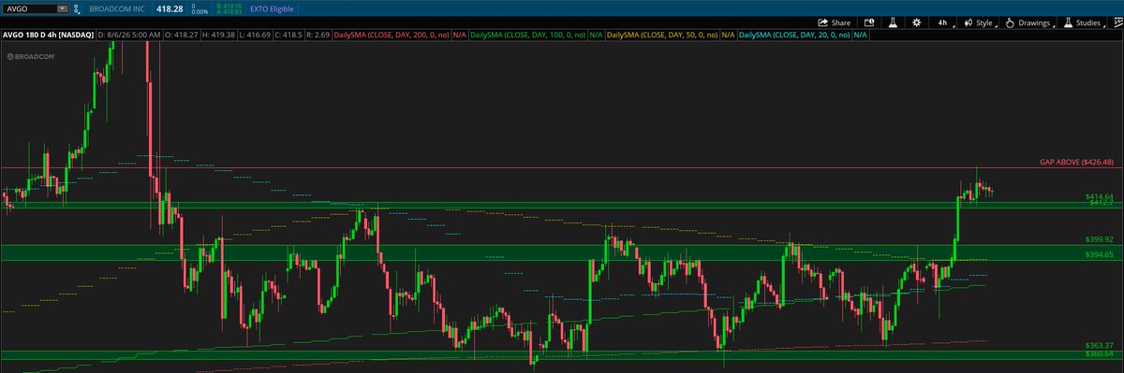Click the symbol linking icon beside AVGO

click(76, 8)
